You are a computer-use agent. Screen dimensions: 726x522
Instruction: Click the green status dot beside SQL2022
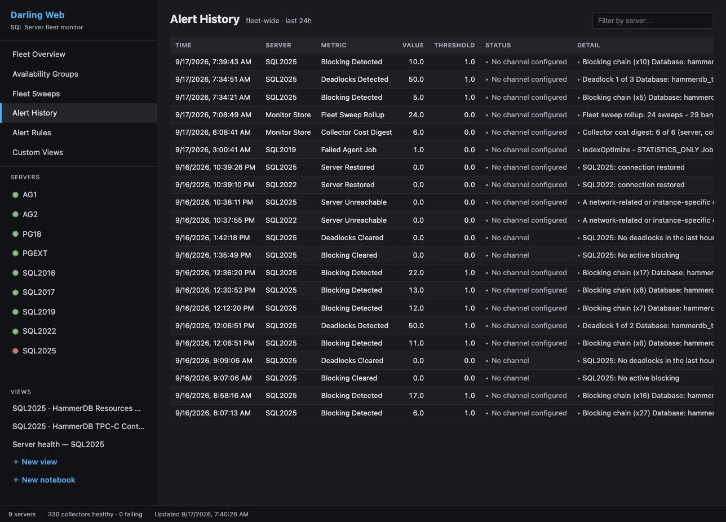click(x=16, y=331)
